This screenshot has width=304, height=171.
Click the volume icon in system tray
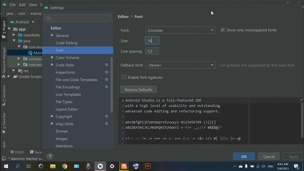(263, 166)
